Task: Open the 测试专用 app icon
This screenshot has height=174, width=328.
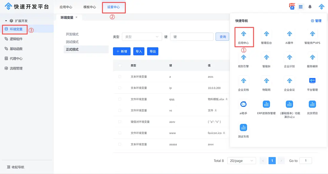Action: pyautogui.click(x=243, y=128)
